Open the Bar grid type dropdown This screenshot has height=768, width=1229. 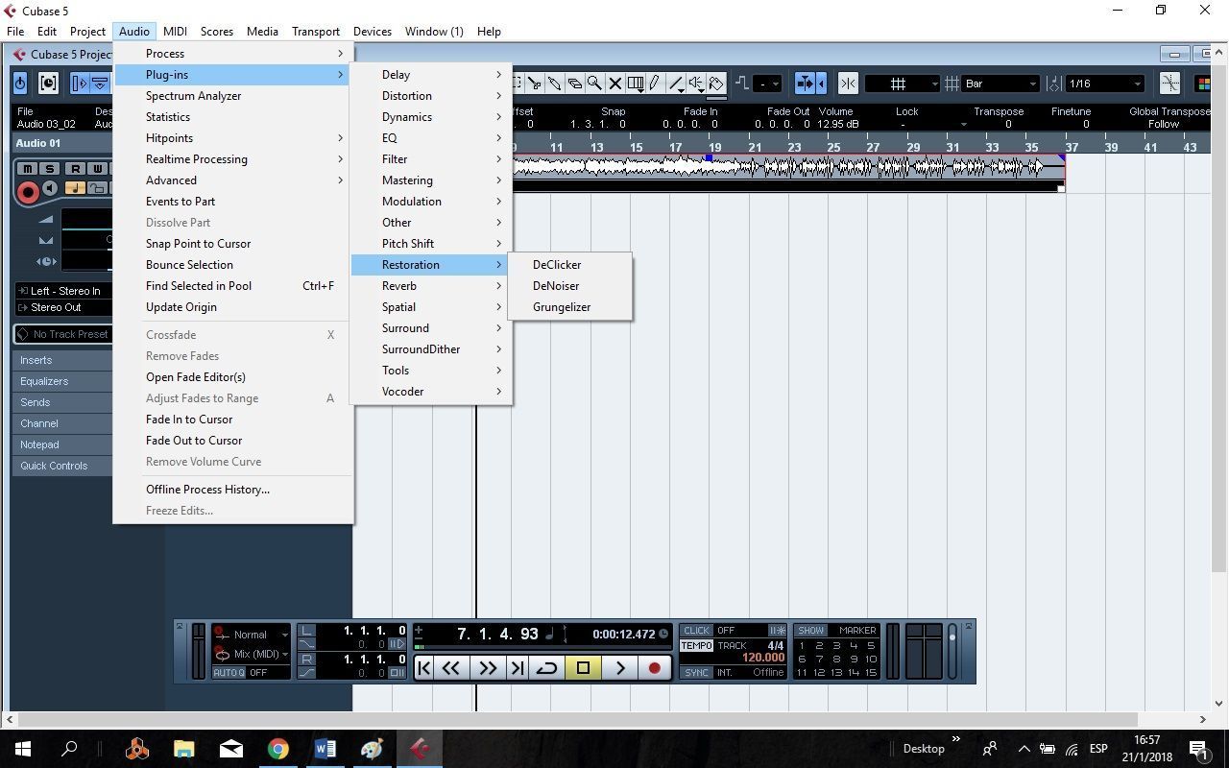click(1001, 84)
